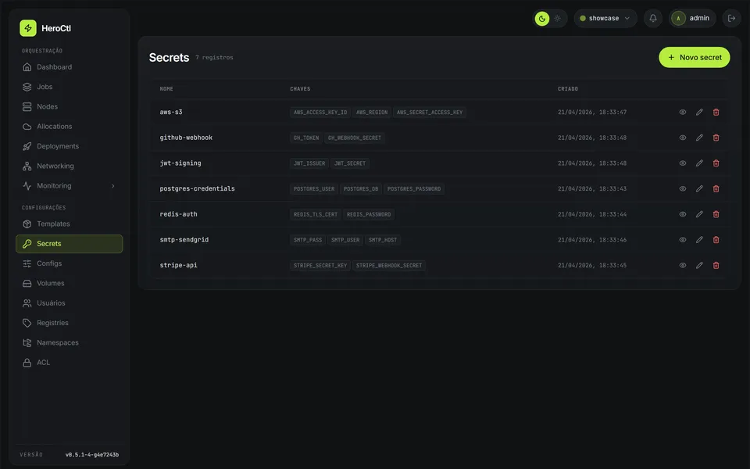
Task: Click the 7 registros count label
Action: pos(214,57)
